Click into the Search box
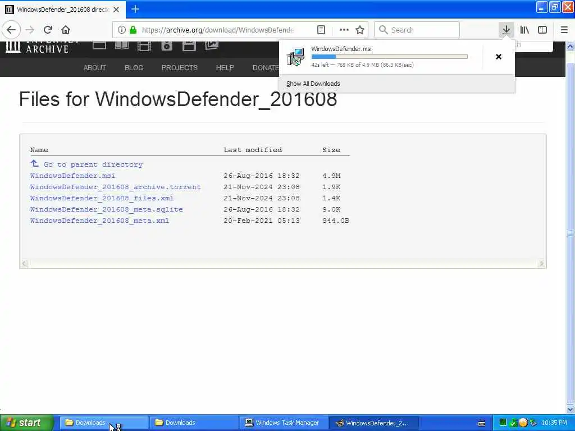 417,30
